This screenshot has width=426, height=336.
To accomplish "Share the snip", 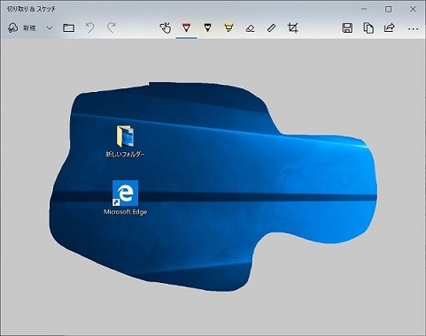I will tap(390, 28).
